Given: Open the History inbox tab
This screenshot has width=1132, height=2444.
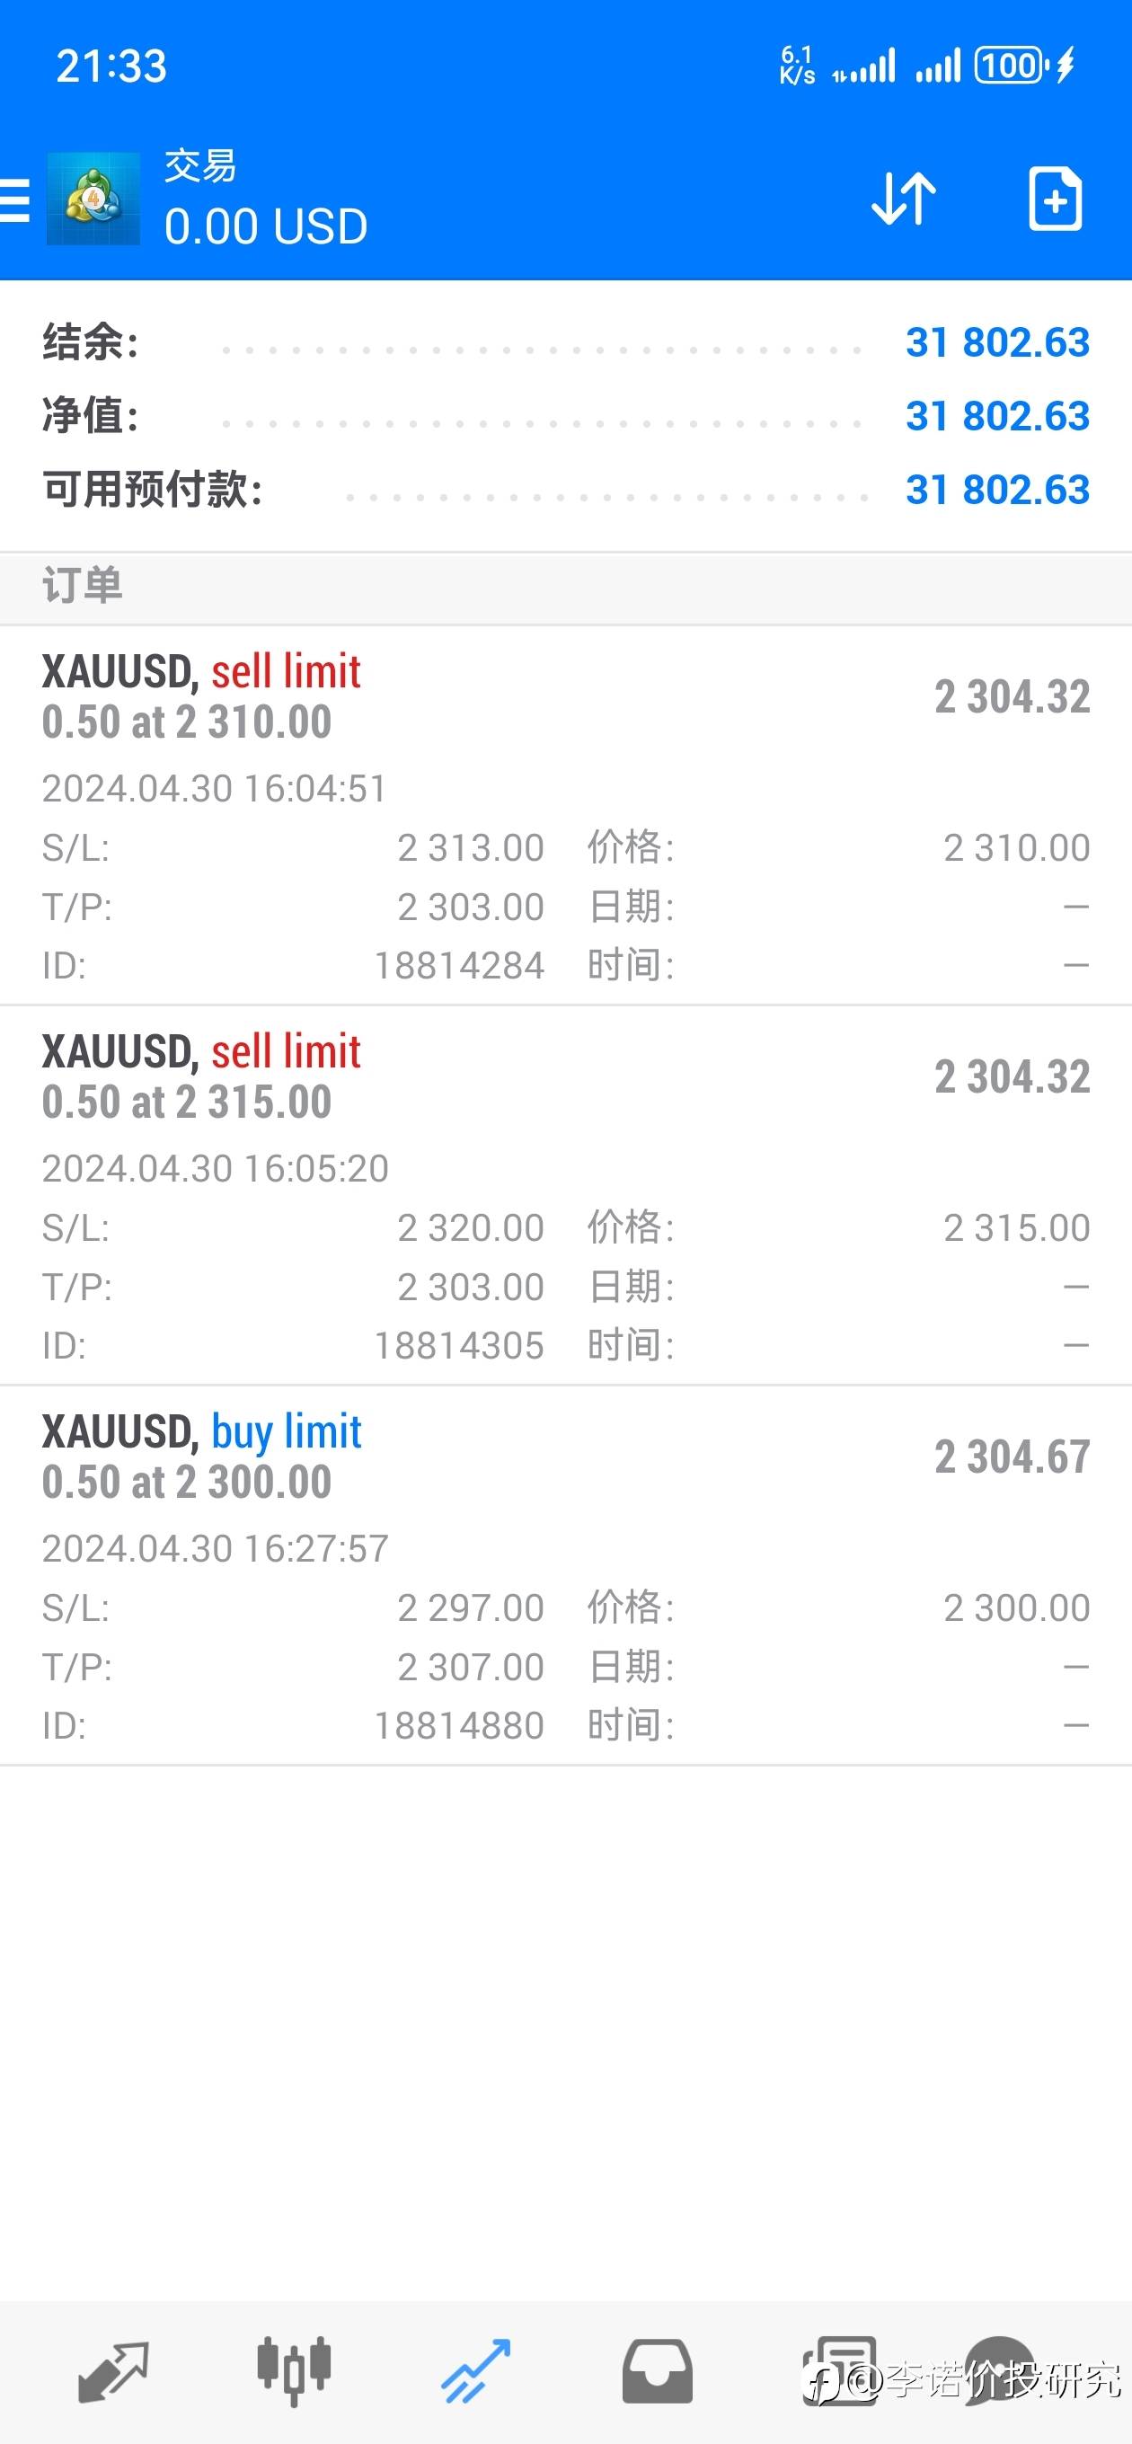Looking at the screenshot, I should pyautogui.click(x=657, y=2371).
